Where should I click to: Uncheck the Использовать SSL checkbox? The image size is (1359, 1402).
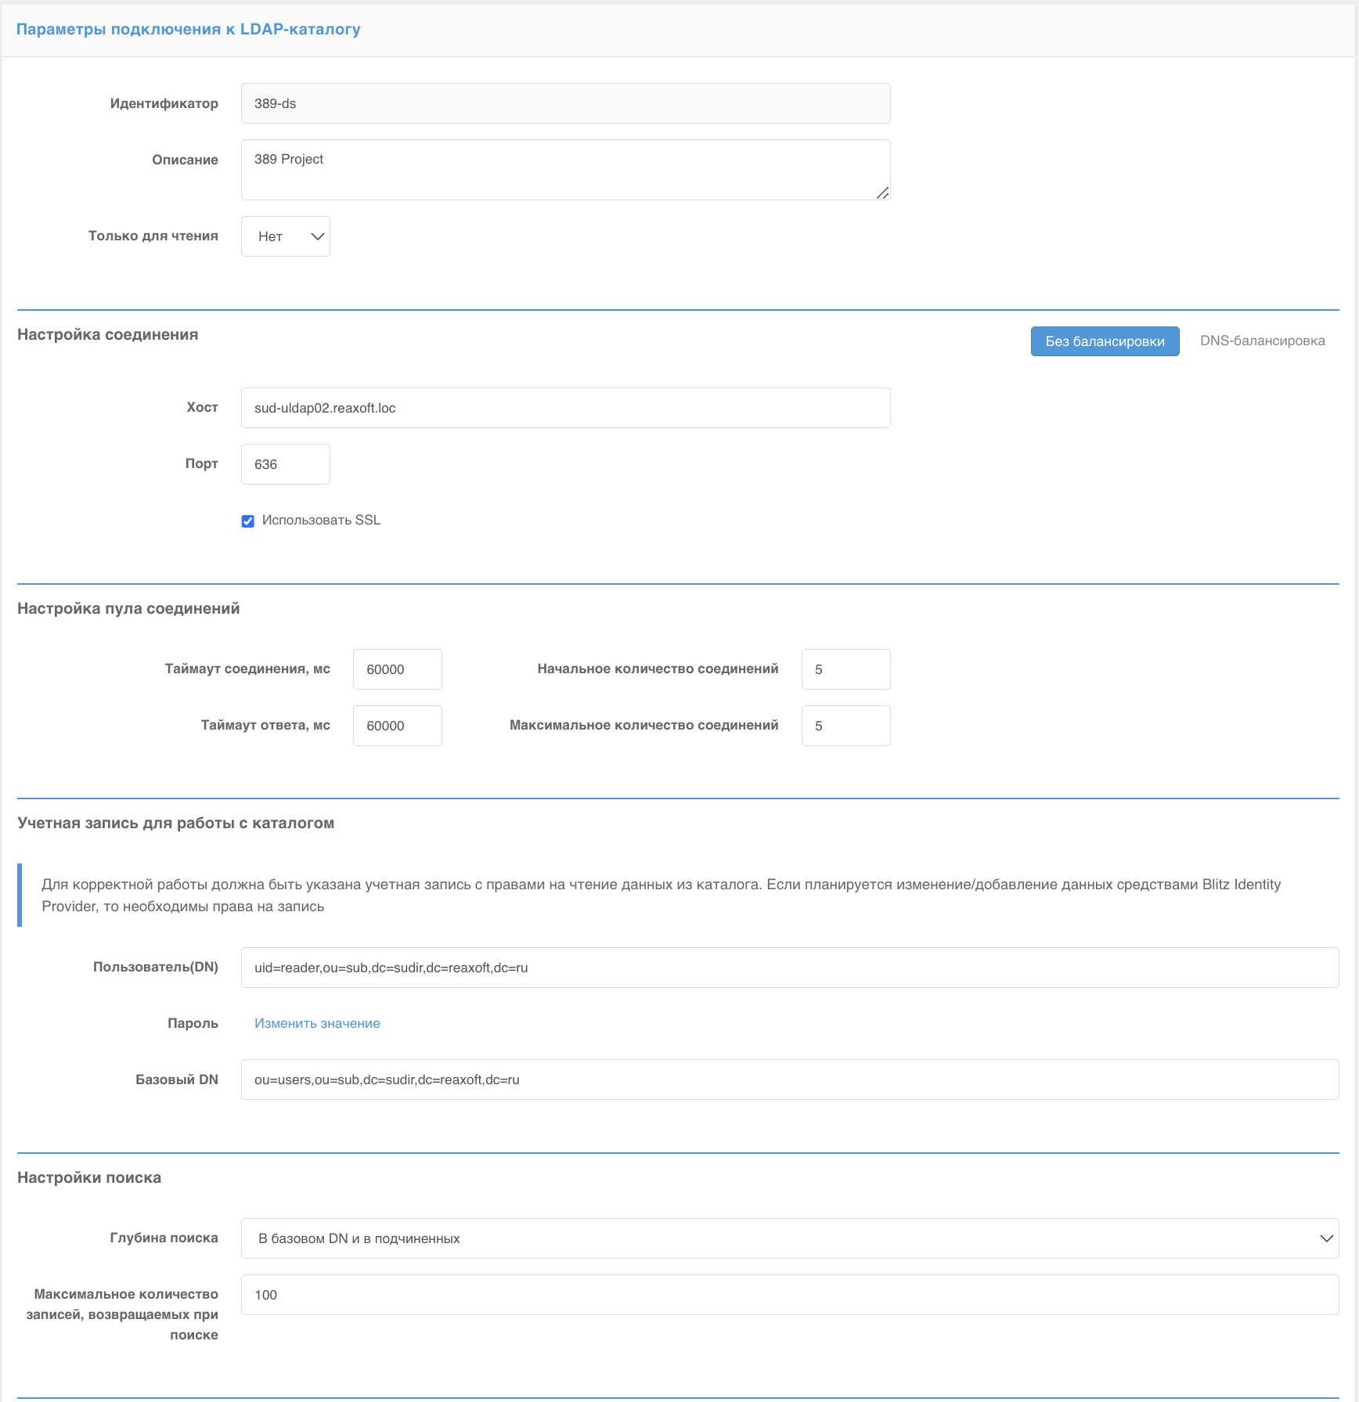pyautogui.click(x=248, y=521)
